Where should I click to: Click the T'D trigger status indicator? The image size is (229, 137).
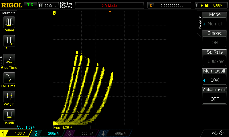[x=30, y=5]
